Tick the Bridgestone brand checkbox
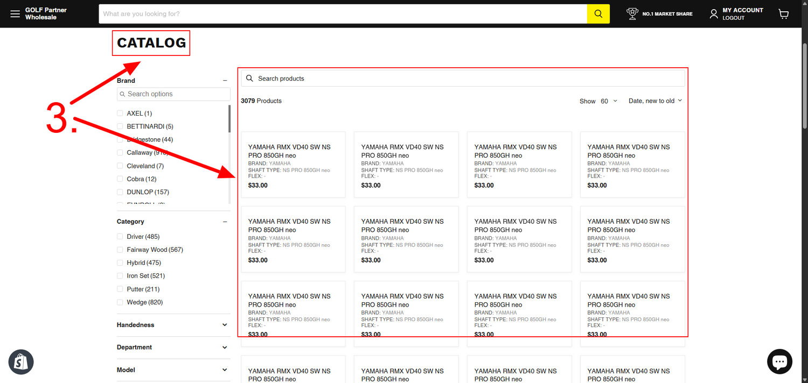808x383 pixels. pos(120,139)
